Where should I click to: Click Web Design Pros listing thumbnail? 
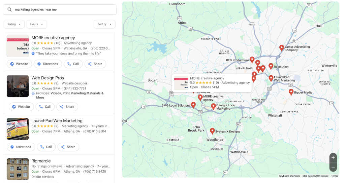tap(18, 86)
